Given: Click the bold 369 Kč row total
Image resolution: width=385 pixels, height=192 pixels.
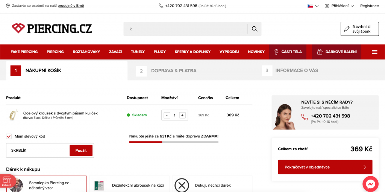Looking at the screenshot, I should (x=233, y=115).
